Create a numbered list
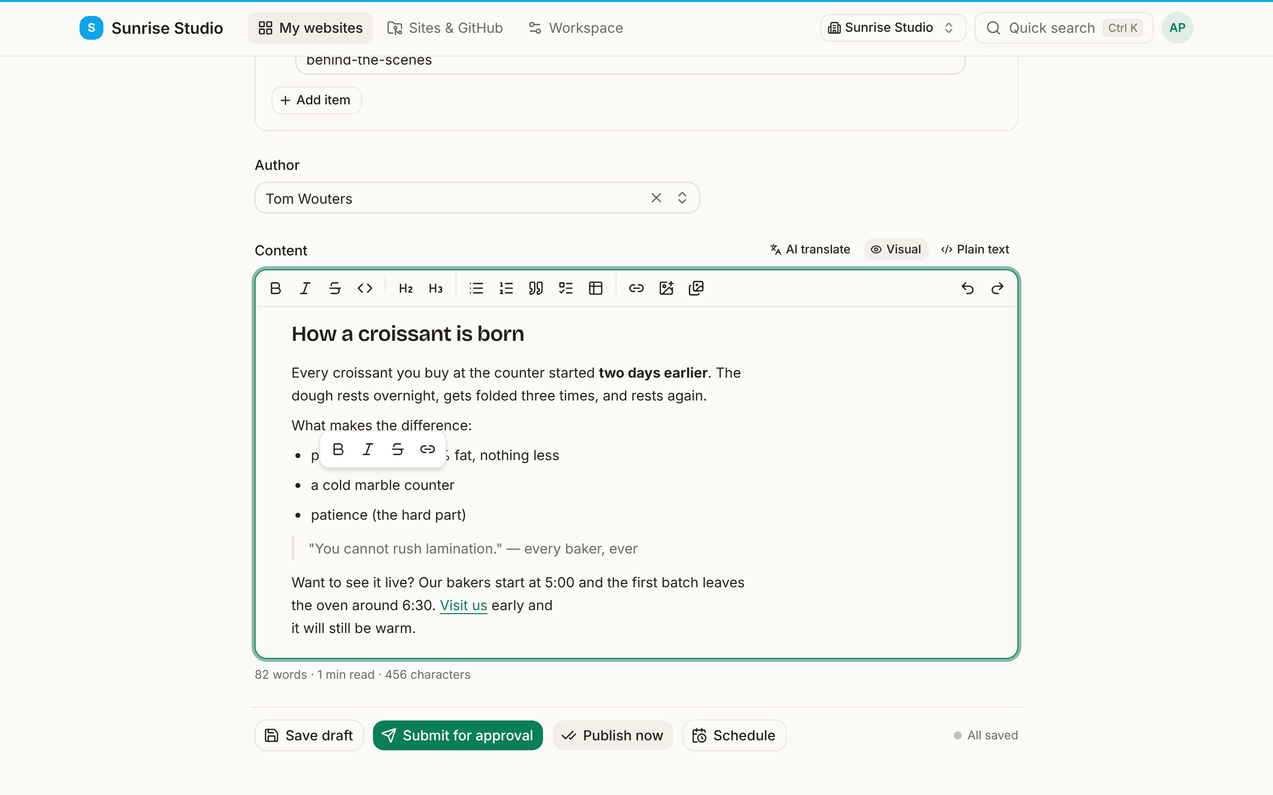Image resolution: width=1273 pixels, height=795 pixels. click(506, 288)
